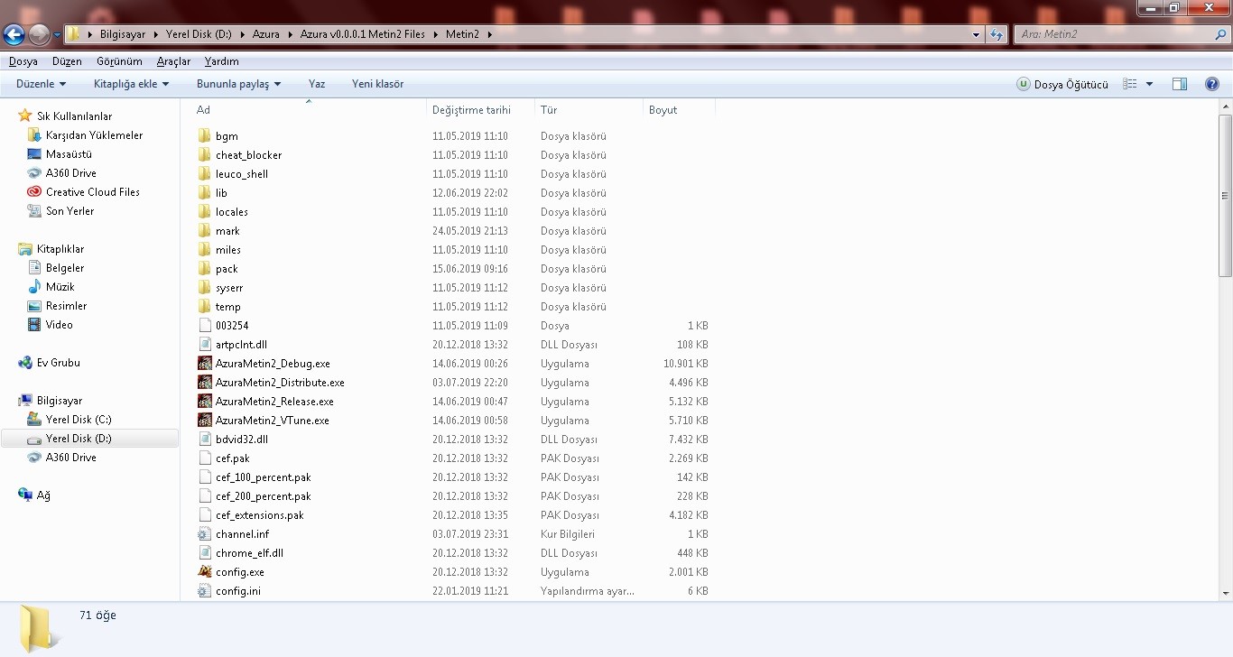This screenshot has height=657, width=1233.
Task: Click the change view icon
Action: pyautogui.click(x=1129, y=84)
